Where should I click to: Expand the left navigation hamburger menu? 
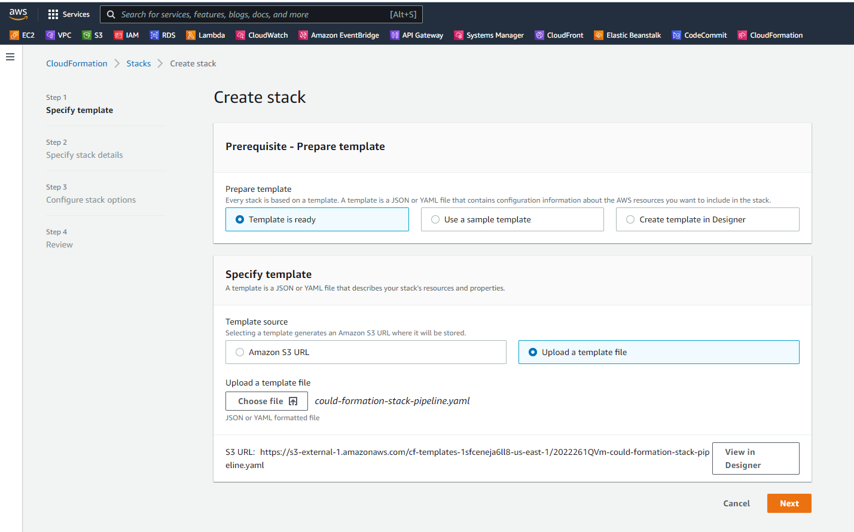point(10,57)
